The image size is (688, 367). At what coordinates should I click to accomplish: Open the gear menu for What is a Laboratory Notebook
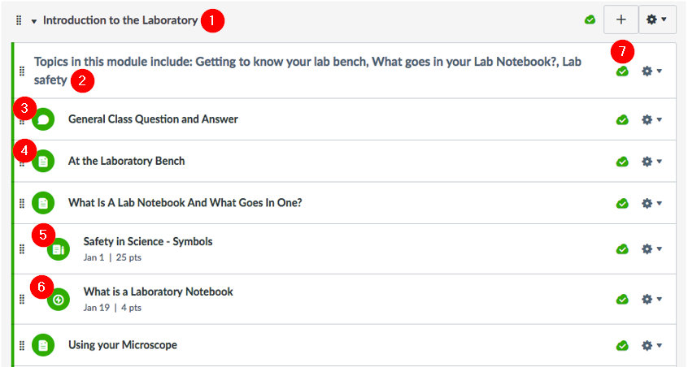tap(651, 299)
